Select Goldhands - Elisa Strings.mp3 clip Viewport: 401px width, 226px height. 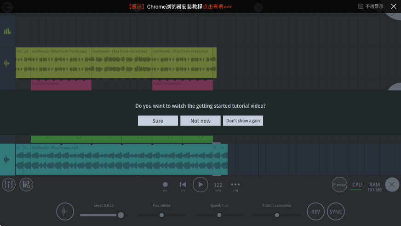tap(121, 159)
